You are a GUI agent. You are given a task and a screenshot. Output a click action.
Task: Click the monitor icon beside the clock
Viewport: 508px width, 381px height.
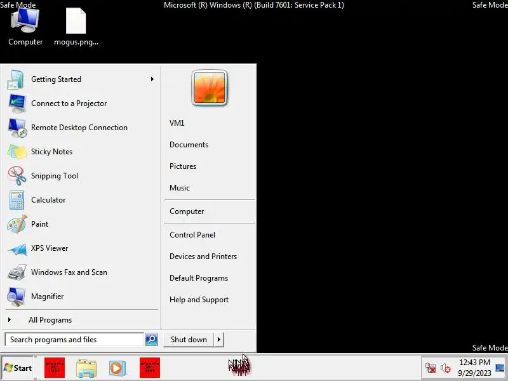500,368
